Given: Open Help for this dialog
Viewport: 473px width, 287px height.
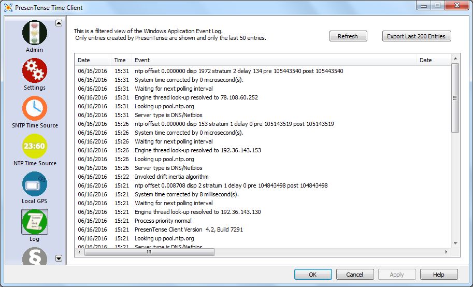Looking at the screenshot, I should tap(439, 275).
